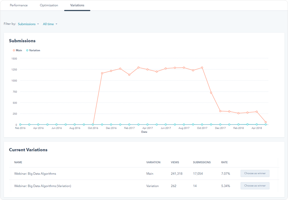Select the last Main data point on chart

click(x=265, y=122)
